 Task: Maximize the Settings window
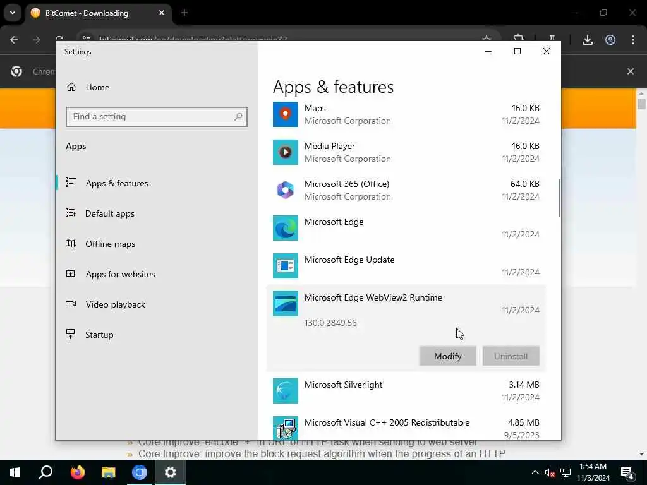pos(517,51)
